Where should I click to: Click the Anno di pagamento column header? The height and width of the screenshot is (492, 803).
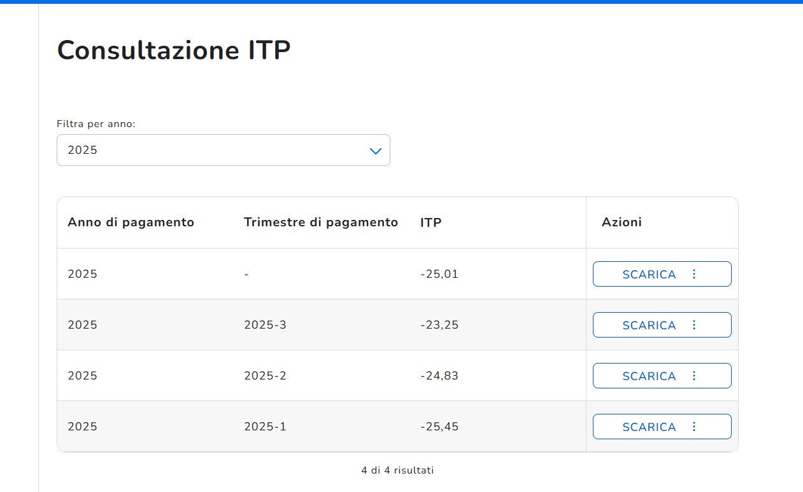(131, 222)
